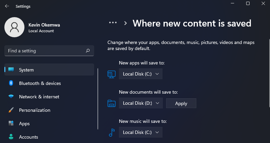The width and height of the screenshot is (270, 143).
Task: Click the Bluetooth icon in sidebar
Action: point(11,83)
